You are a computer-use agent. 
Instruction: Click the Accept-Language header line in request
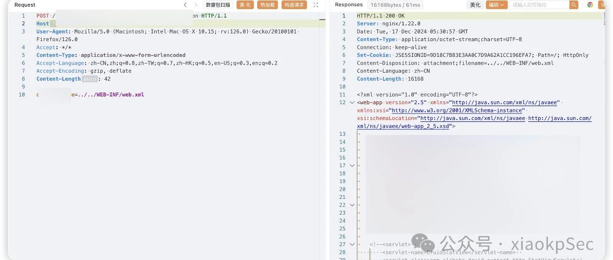(x=157, y=63)
